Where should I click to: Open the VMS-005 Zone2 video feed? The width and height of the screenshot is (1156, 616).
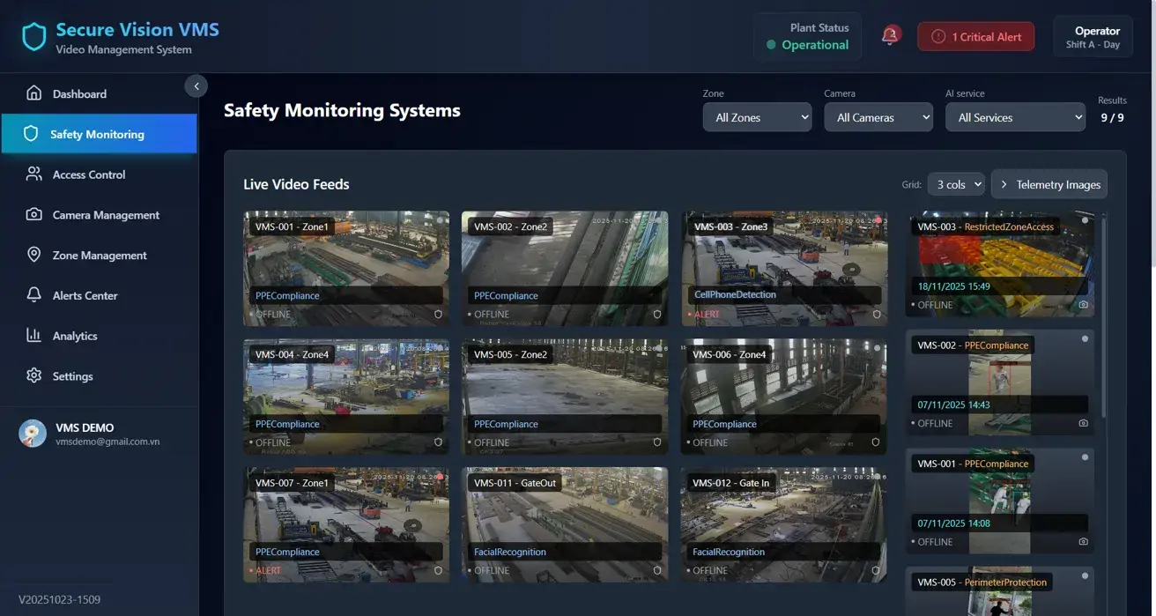(565, 397)
